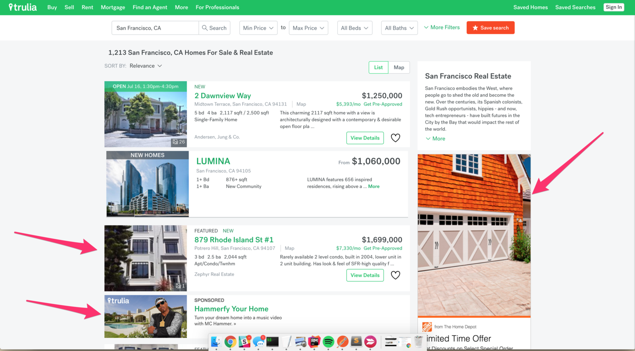This screenshot has height=351, width=635.
Task: Open Preview from the dock
Action: click(301, 341)
